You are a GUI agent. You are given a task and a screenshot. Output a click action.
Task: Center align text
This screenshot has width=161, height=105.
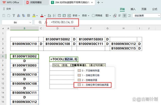coord(125,16)
